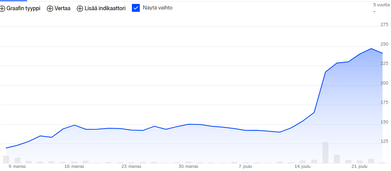Viewport: 391px width, 171px height.
Task: Click the plus icon for Lisää indikaattori
Action: click(x=80, y=9)
